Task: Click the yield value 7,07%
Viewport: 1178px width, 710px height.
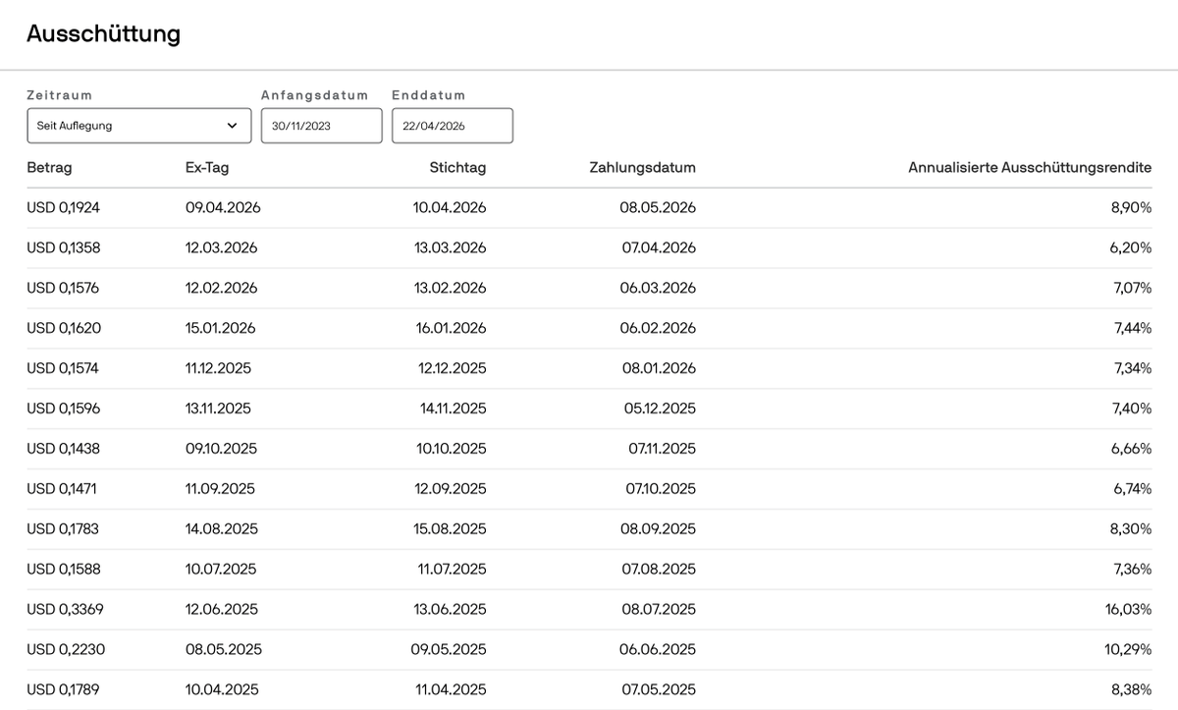Action: click(x=1132, y=289)
